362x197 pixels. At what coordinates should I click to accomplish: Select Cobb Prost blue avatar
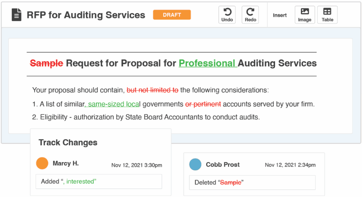click(195, 165)
